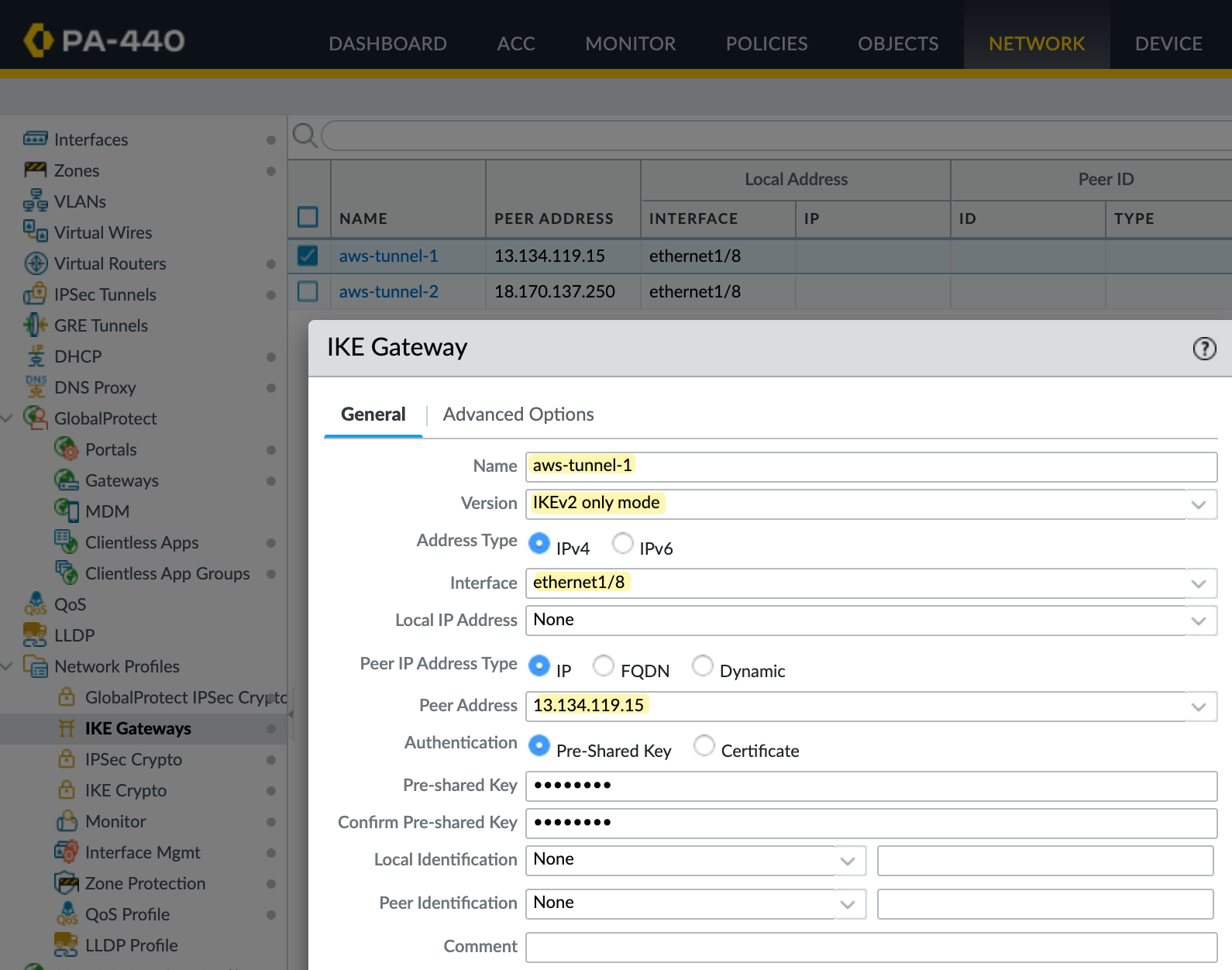Choose Certificate authentication radio button
The image size is (1232, 970).
click(x=704, y=745)
